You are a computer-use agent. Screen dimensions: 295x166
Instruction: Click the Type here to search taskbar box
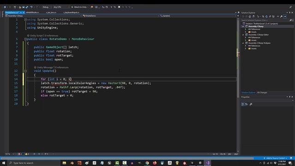[34, 163]
